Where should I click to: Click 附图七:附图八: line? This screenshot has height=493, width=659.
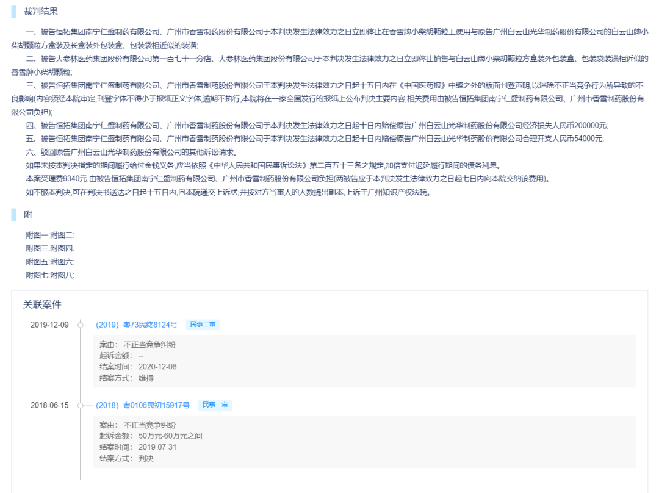click(50, 275)
